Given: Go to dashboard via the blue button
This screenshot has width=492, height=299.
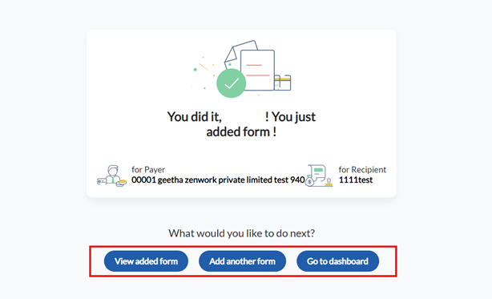Looking at the screenshot, I should (337, 261).
